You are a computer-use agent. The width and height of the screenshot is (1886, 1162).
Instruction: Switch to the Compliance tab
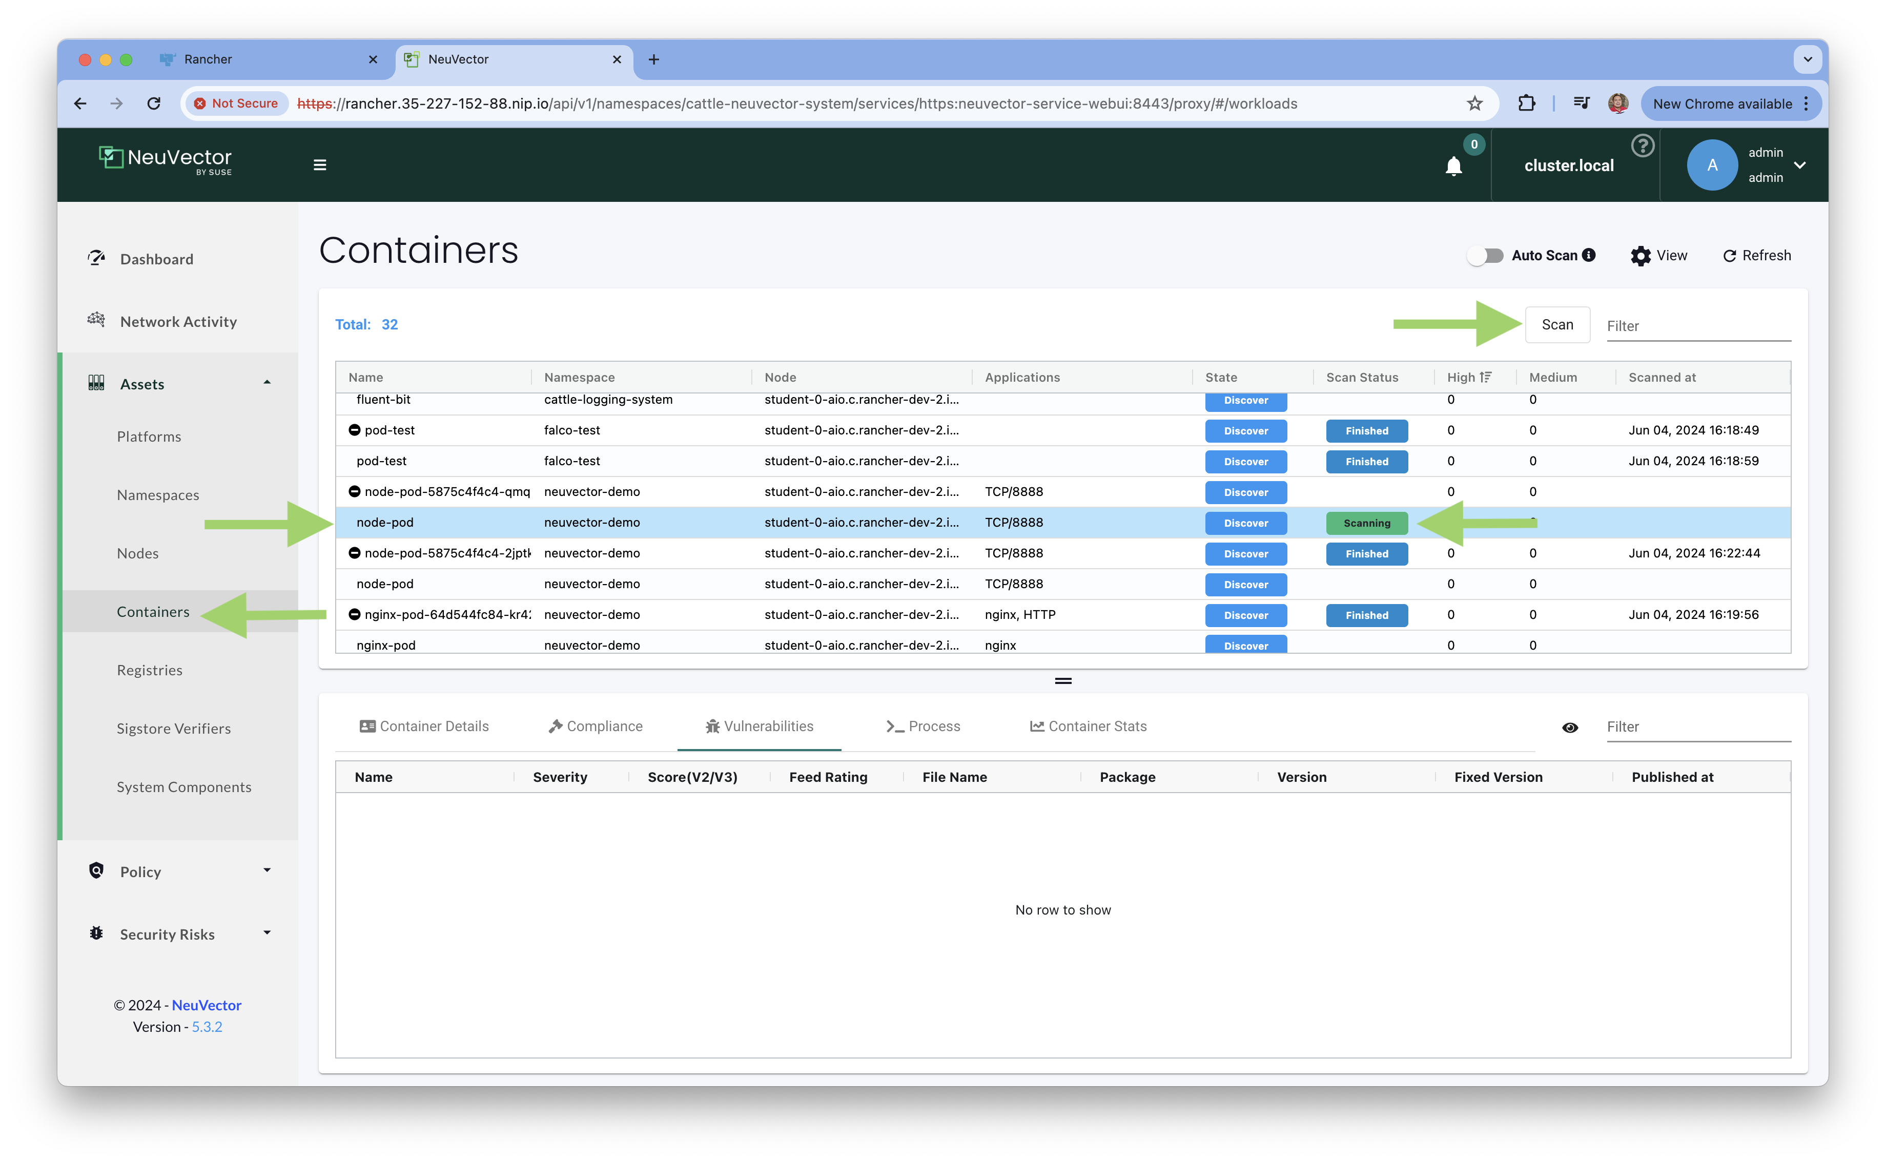tap(596, 727)
